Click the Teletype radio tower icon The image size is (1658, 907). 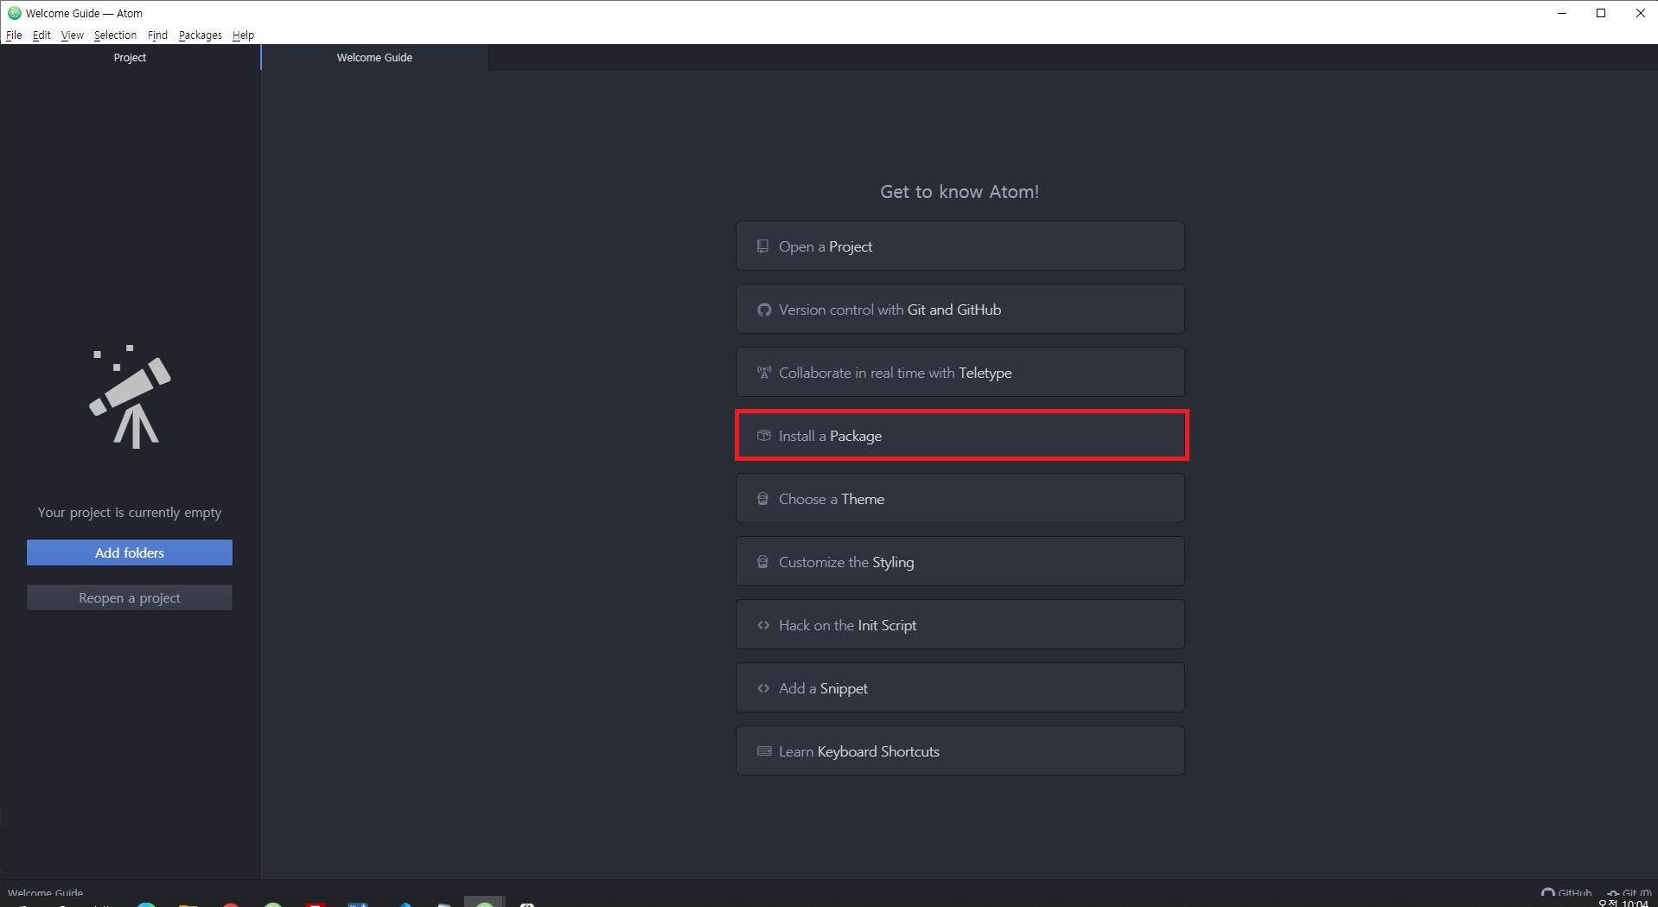764,373
